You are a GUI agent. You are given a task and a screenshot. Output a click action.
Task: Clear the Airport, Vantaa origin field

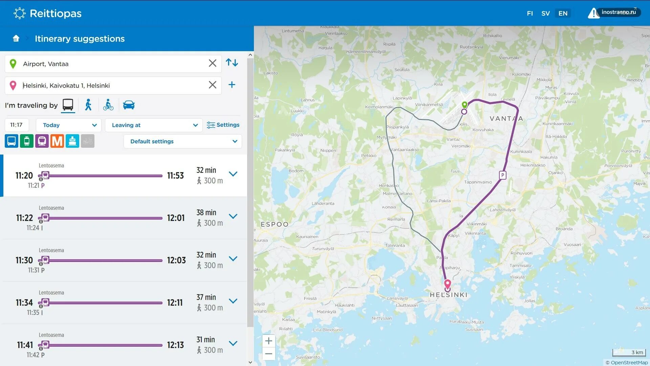tap(212, 63)
